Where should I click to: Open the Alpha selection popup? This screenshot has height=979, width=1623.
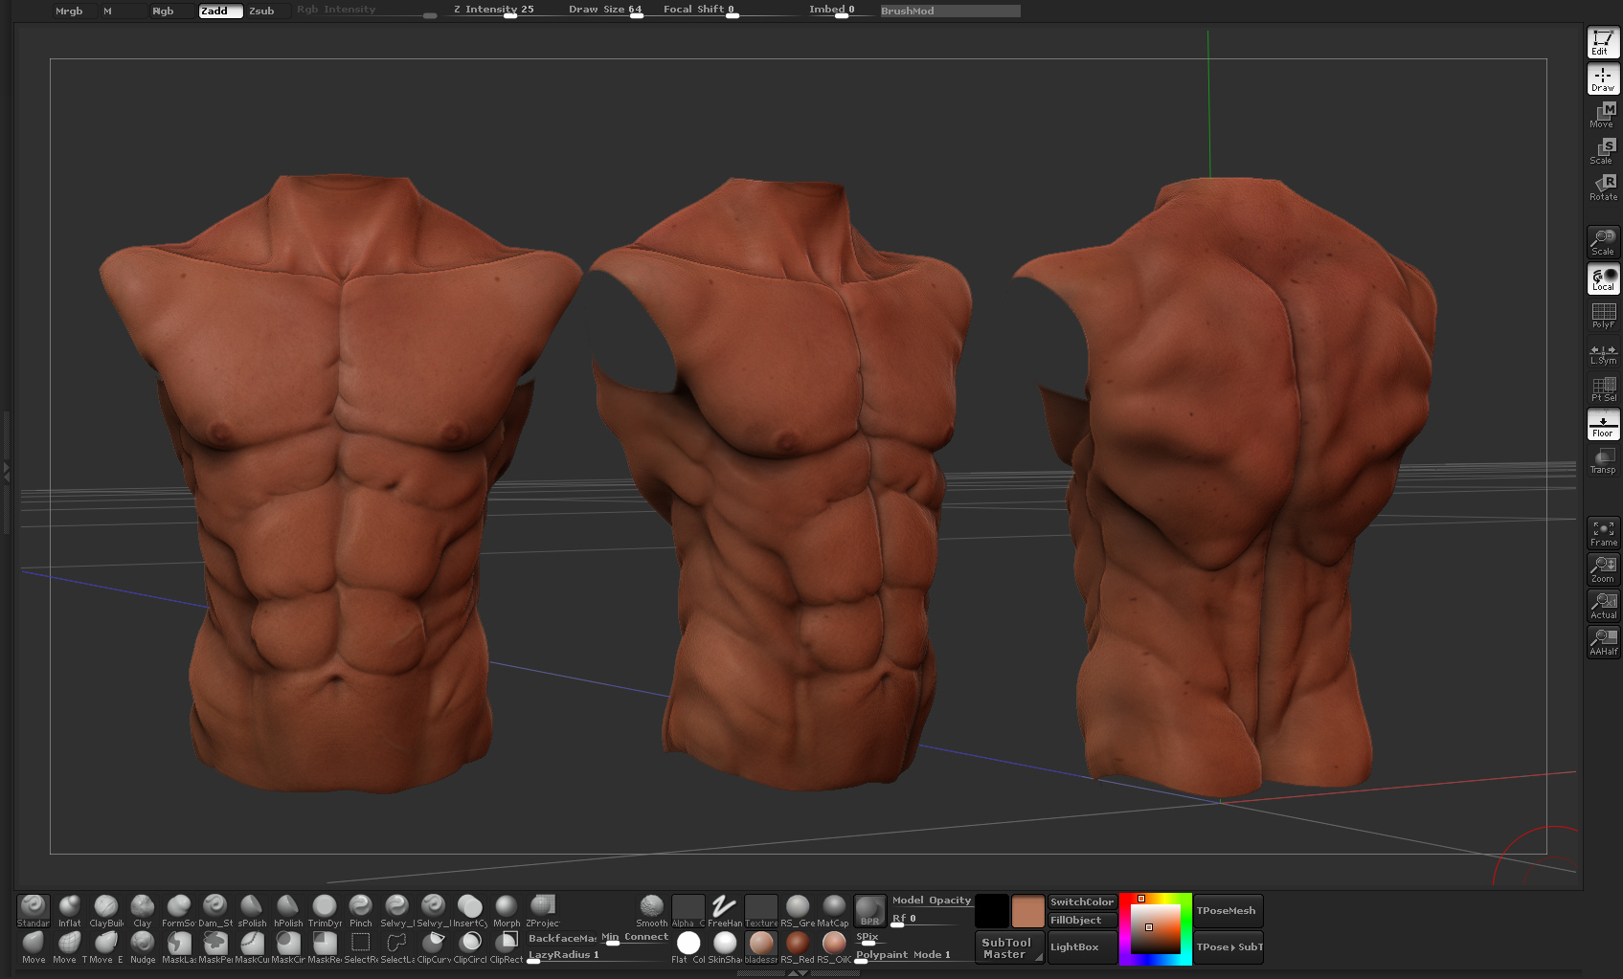click(688, 910)
